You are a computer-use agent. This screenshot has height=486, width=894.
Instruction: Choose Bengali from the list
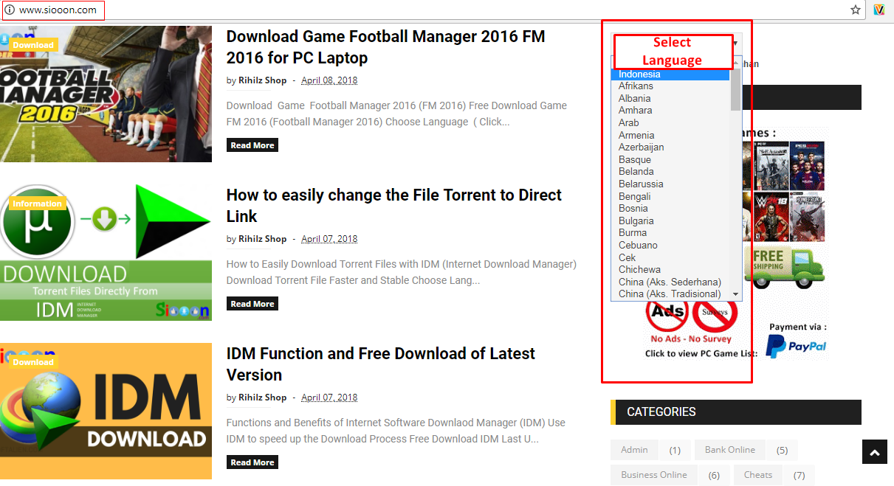(x=670, y=196)
